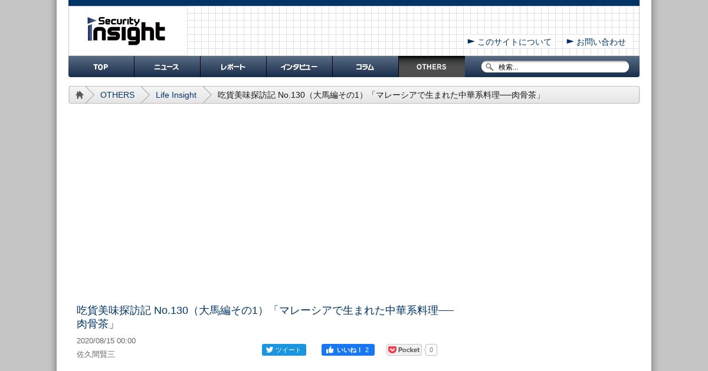Click the article title in the breadcrumb

click(x=380, y=95)
